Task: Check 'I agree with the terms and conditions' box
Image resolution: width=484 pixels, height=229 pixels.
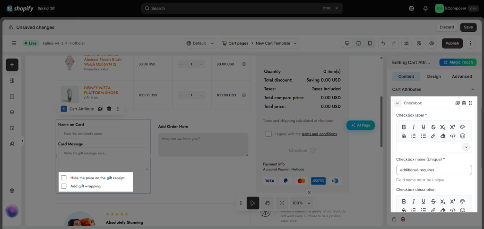Action: pos(268,134)
